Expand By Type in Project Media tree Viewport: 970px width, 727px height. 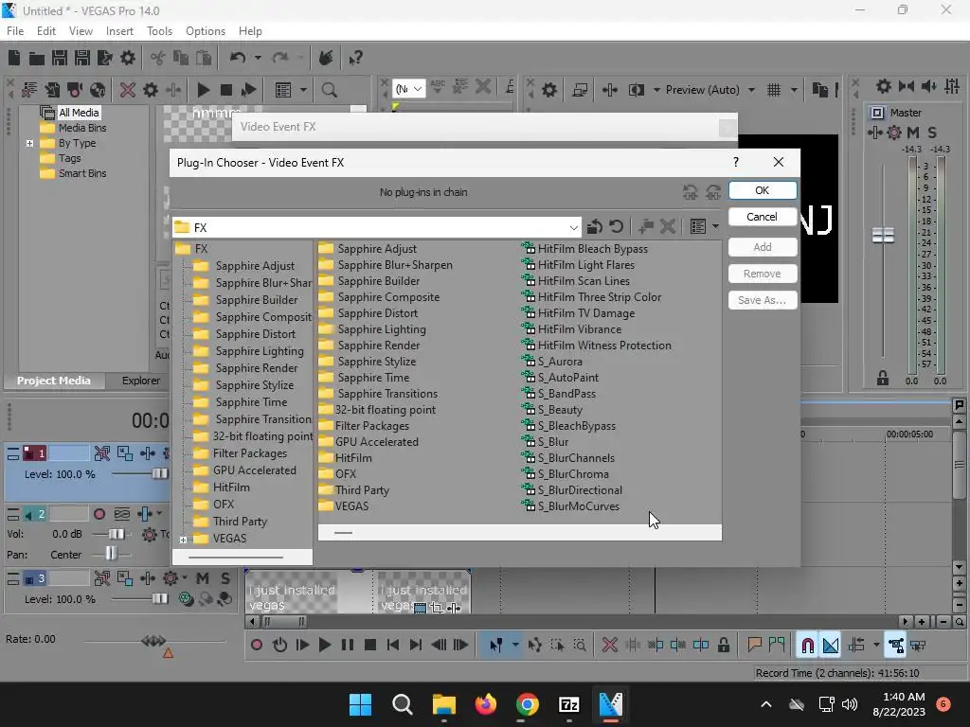(x=29, y=144)
